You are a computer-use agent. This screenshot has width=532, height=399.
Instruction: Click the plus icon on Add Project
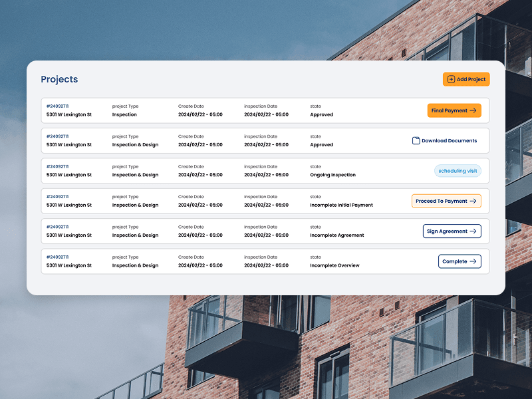(x=451, y=79)
